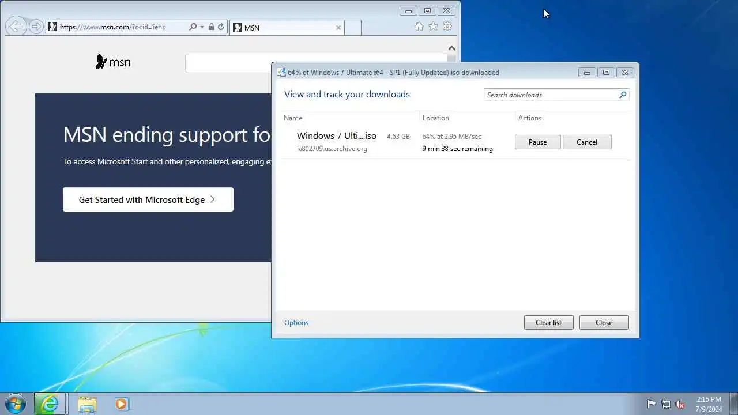Open the Windows Start menu
Screen dimensions: 738x415
(15, 403)
